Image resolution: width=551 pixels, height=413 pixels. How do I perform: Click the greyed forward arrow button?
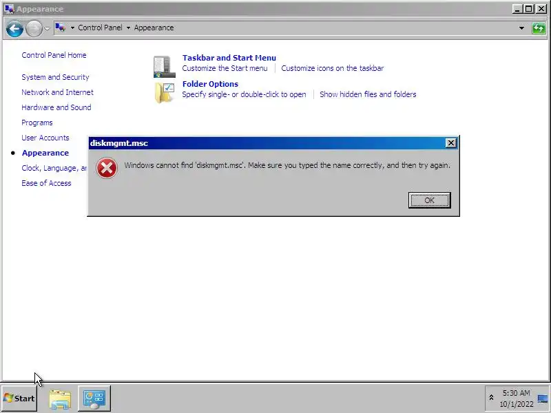(x=34, y=28)
